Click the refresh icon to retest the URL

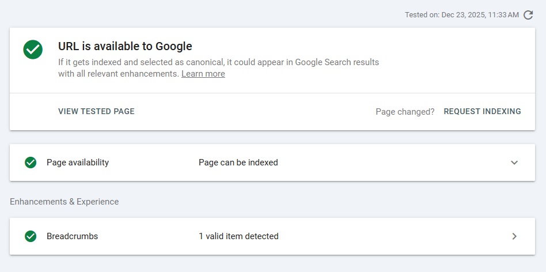(x=528, y=15)
